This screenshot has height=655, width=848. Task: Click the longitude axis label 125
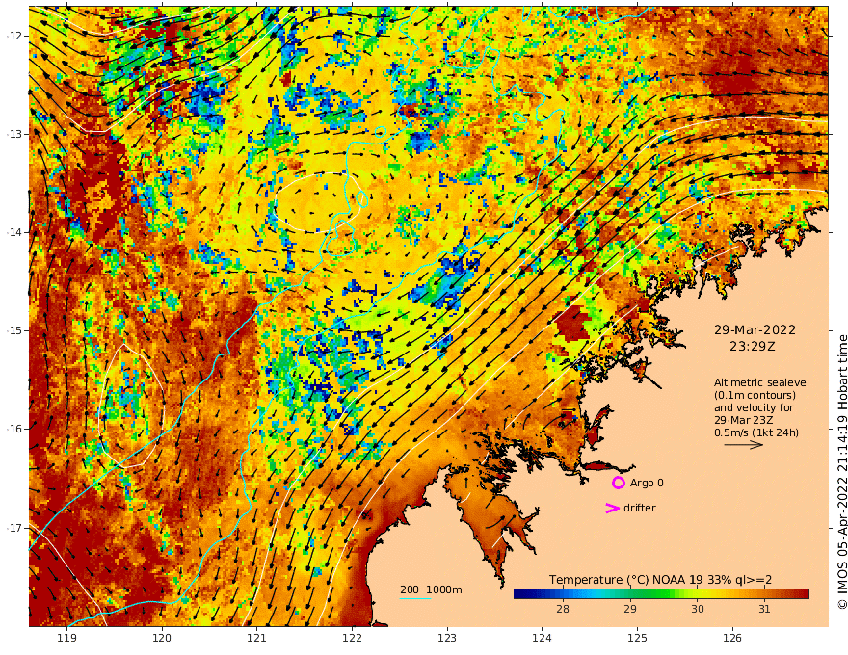click(x=638, y=638)
